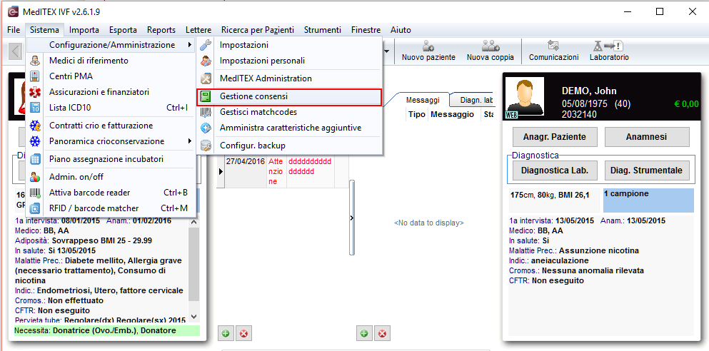The width and height of the screenshot is (709, 351).
Task: Click the Centri PMA building icon
Action: coord(35,76)
